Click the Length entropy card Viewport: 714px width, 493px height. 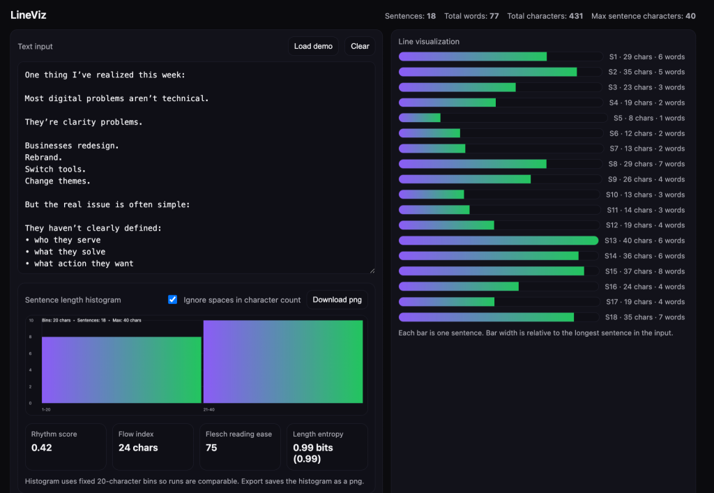pyautogui.click(x=327, y=446)
